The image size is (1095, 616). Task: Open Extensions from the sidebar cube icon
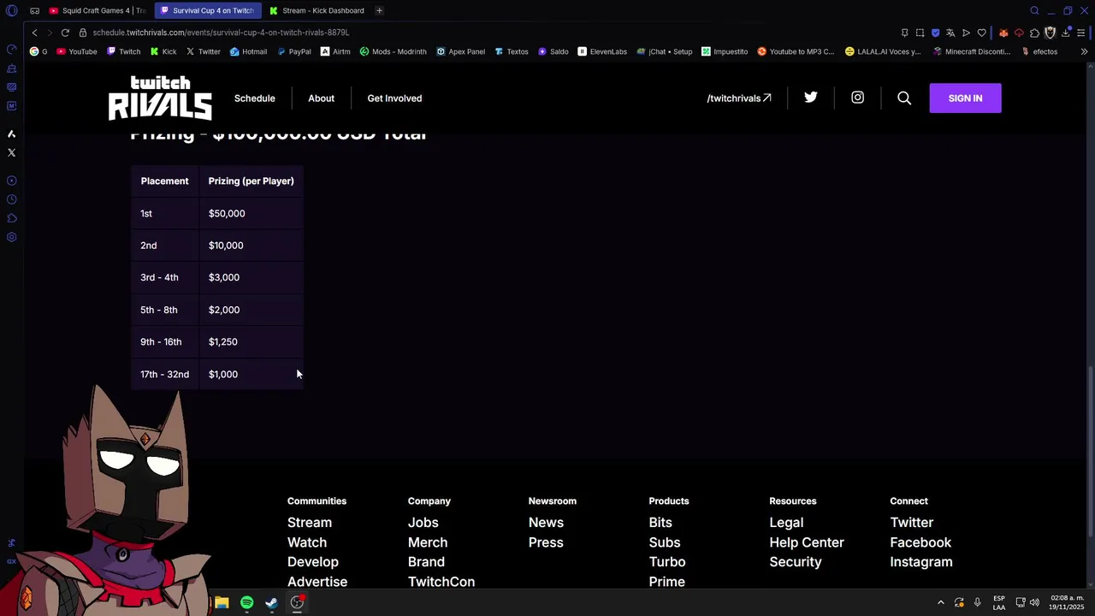point(11,218)
